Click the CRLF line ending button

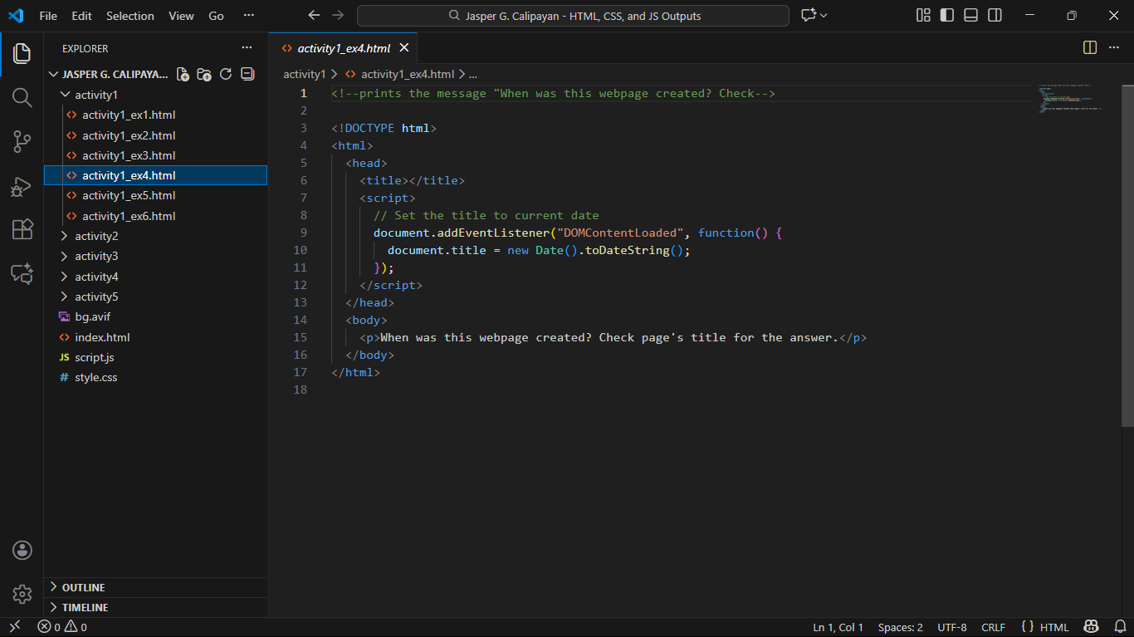pyautogui.click(x=993, y=627)
